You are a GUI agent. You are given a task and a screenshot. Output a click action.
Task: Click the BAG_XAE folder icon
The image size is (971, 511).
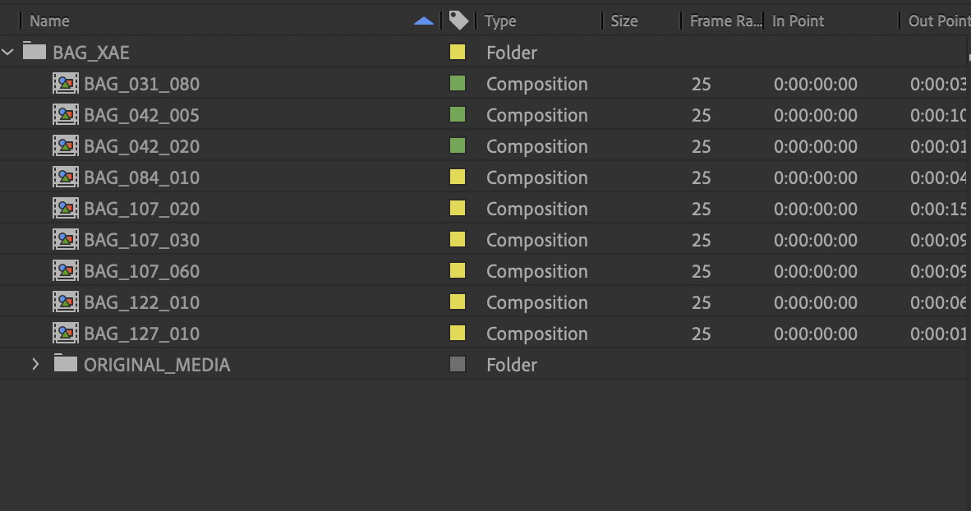pyautogui.click(x=34, y=52)
